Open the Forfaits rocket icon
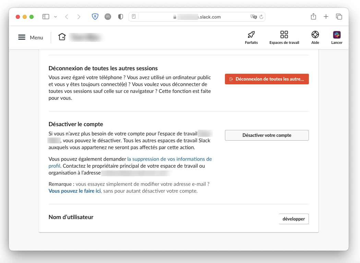The width and height of the screenshot is (360, 263). [251, 35]
